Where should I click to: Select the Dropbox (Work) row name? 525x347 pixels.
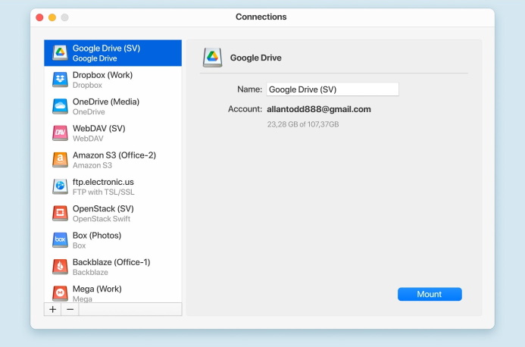[102, 75]
